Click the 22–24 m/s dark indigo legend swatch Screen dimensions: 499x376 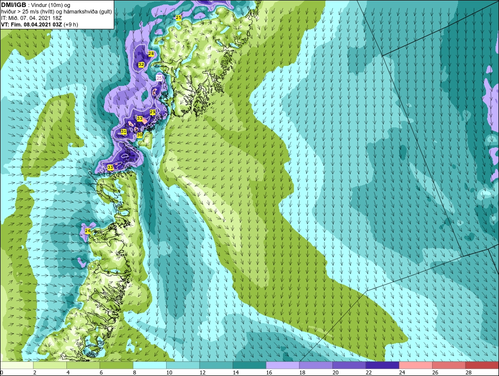pos(383,365)
